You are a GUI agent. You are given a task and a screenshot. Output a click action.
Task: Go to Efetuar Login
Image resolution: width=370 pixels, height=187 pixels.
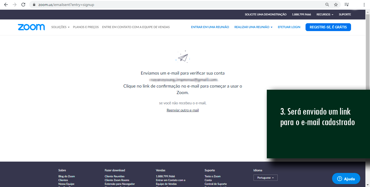289,27
